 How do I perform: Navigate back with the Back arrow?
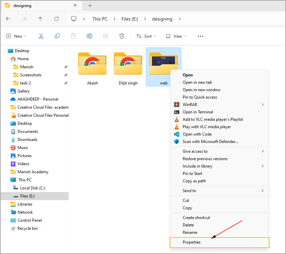8,19
